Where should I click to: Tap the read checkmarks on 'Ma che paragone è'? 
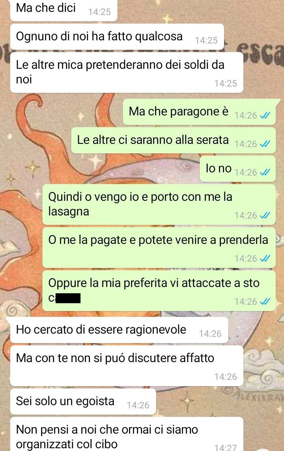pos(264,115)
